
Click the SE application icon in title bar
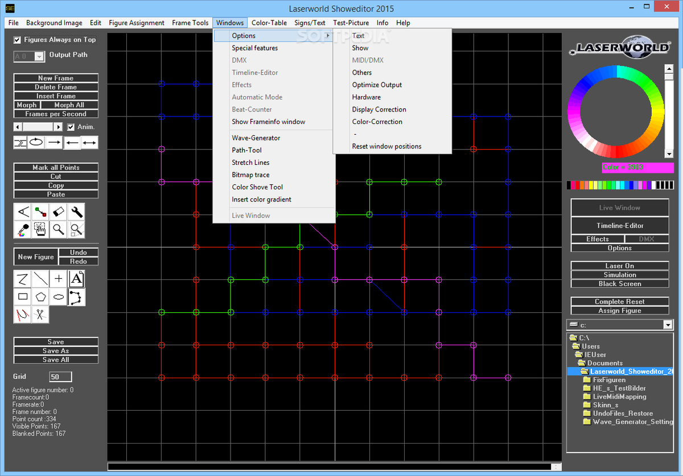pos(10,9)
